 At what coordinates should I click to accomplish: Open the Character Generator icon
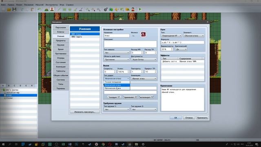click(133, 9)
